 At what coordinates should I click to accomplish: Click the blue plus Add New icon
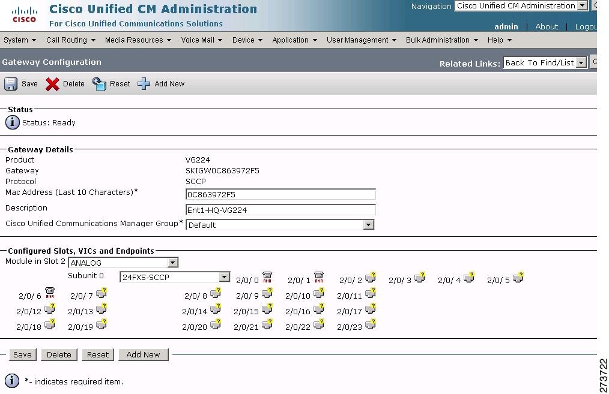click(144, 84)
